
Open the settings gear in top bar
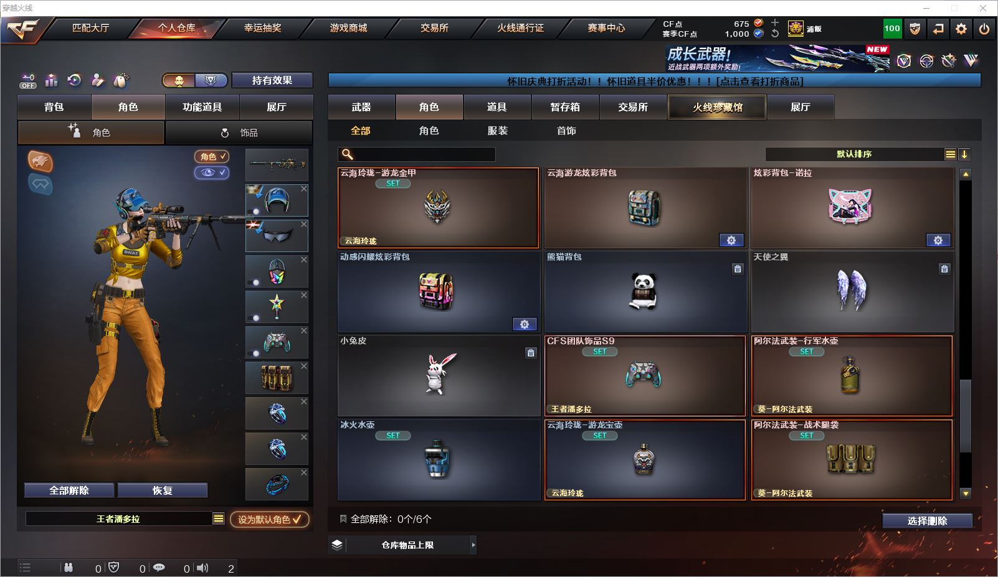pyautogui.click(x=961, y=29)
